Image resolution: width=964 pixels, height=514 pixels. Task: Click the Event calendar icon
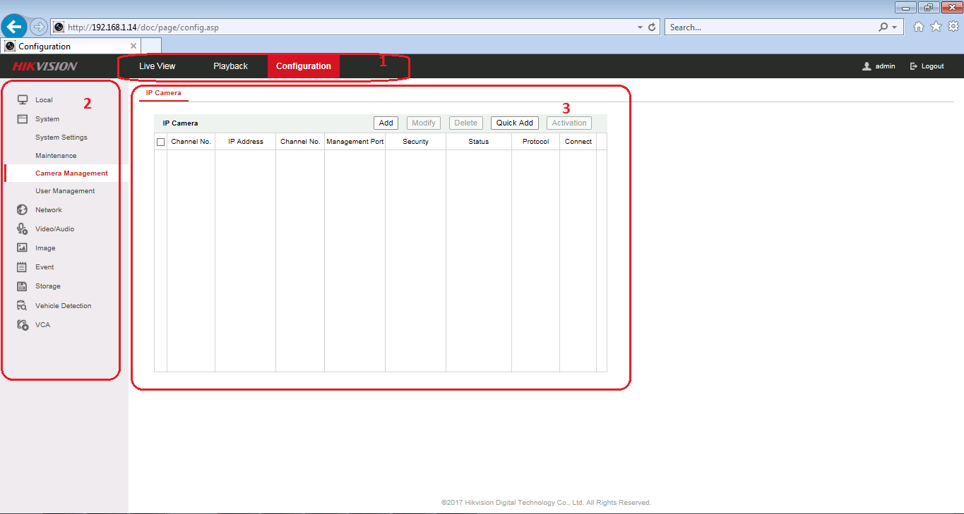tap(23, 267)
